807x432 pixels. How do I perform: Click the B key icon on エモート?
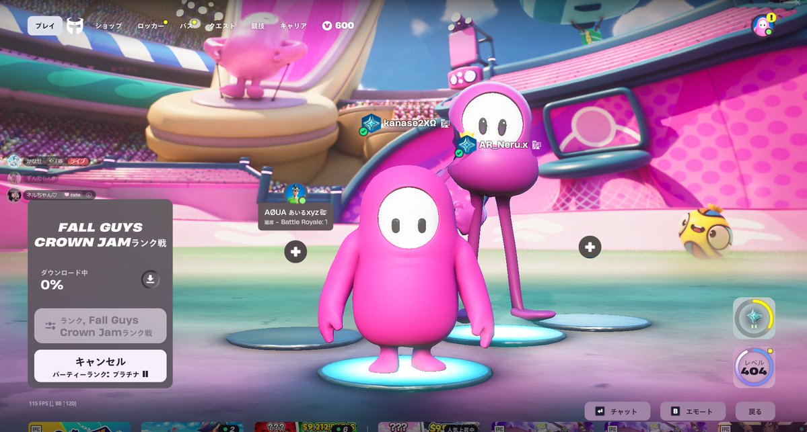point(675,411)
